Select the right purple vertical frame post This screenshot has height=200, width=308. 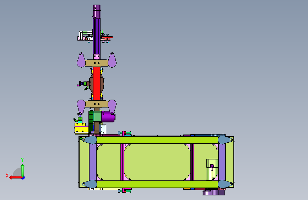click(x=222, y=162)
